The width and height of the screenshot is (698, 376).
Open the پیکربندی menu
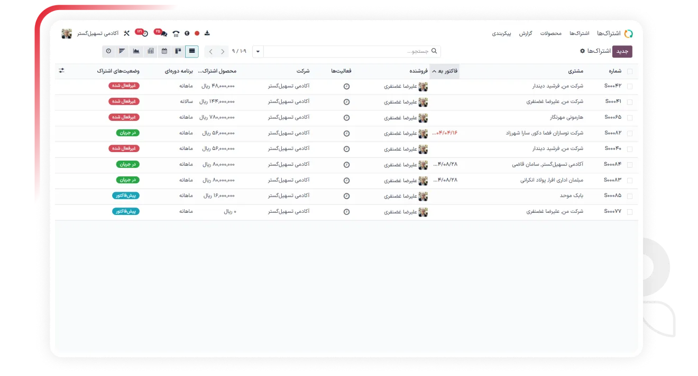pos(501,33)
